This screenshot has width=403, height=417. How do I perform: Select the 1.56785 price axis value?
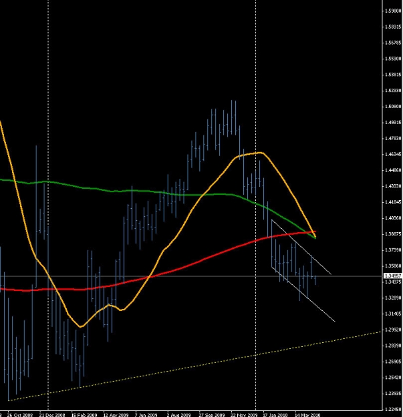coord(393,43)
